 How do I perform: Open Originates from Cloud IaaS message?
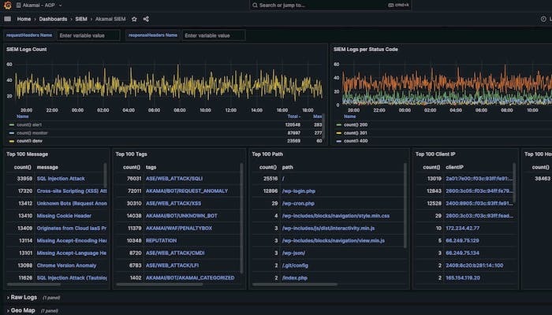(72, 228)
